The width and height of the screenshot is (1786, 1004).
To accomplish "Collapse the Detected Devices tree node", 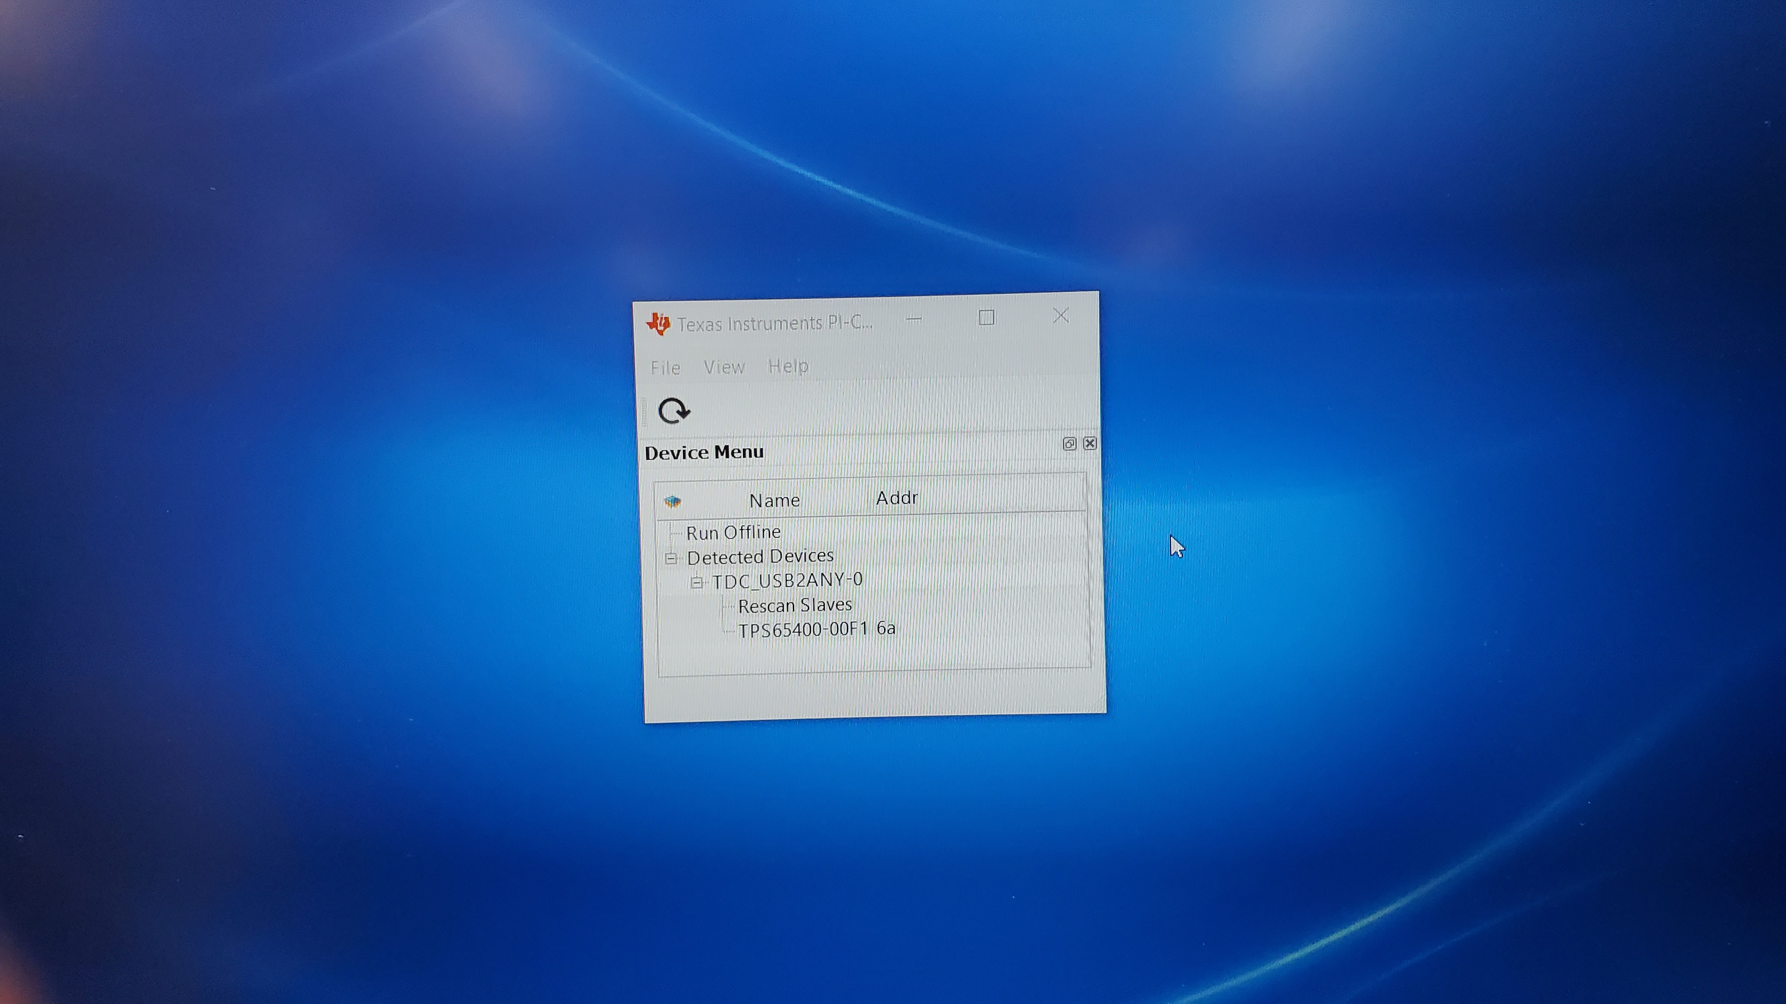I will [x=671, y=558].
